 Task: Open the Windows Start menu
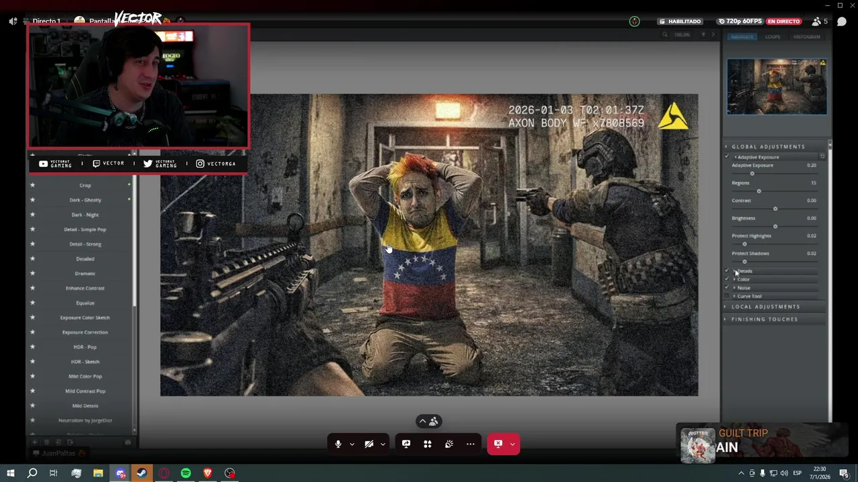tap(10, 473)
